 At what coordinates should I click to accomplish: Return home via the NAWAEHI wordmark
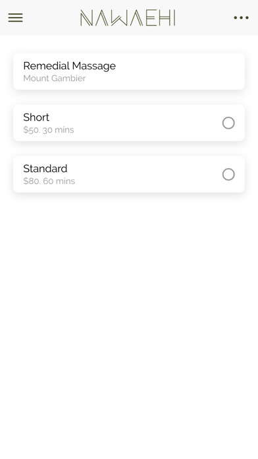coord(128,18)
